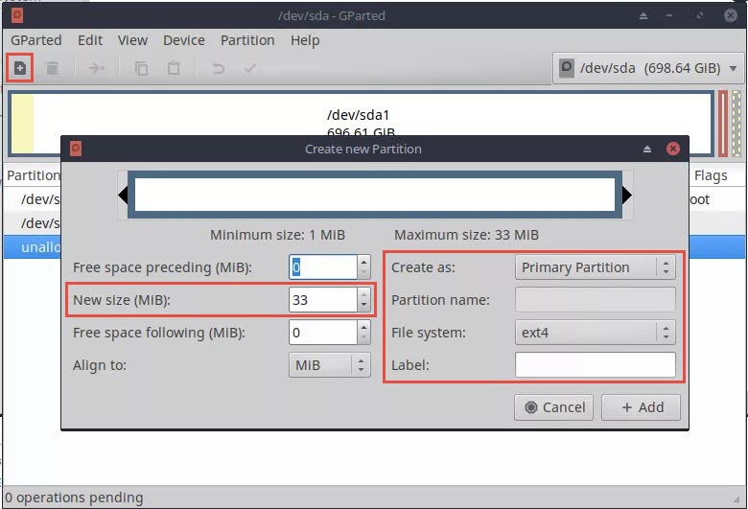Click the Paste partition toolbar icon
Viewport: 748px width, 509px height.
pos(174,68)
